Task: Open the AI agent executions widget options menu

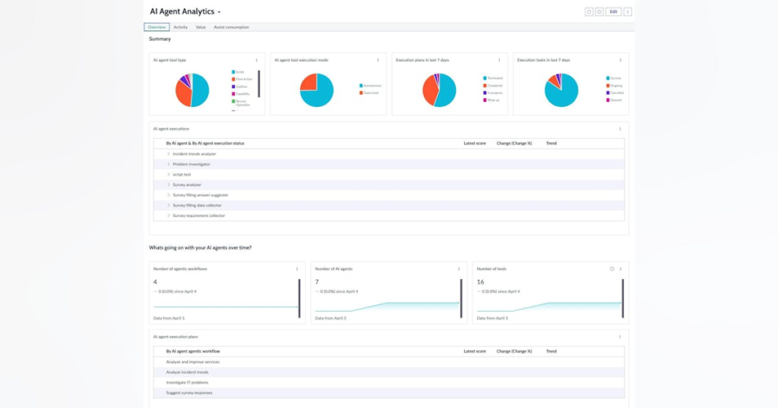Action: pos(621,129)
